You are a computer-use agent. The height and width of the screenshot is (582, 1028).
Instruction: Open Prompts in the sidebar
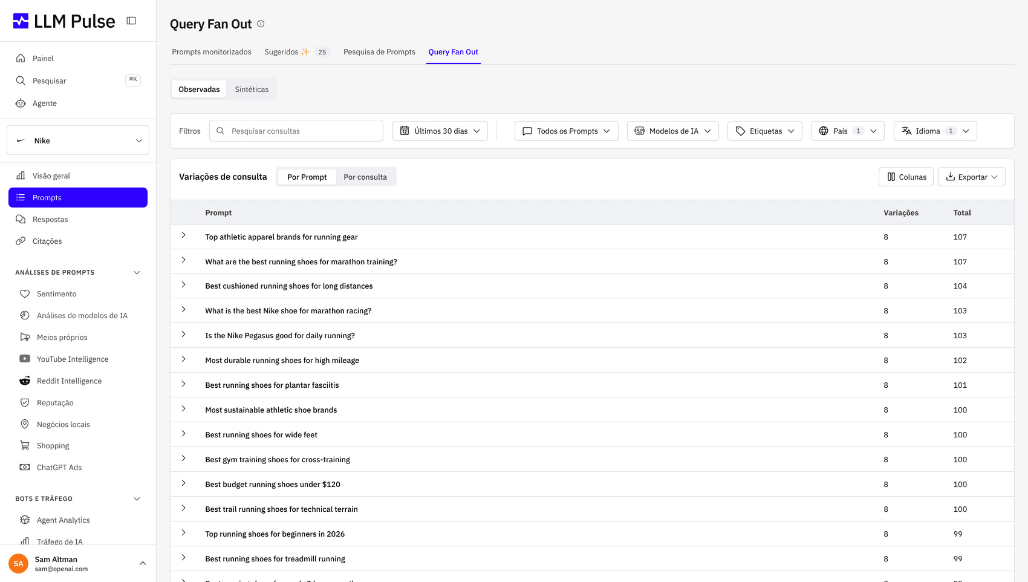[x=78, y=197]
